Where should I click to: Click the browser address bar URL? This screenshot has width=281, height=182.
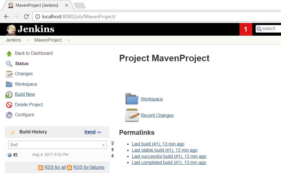79,17
